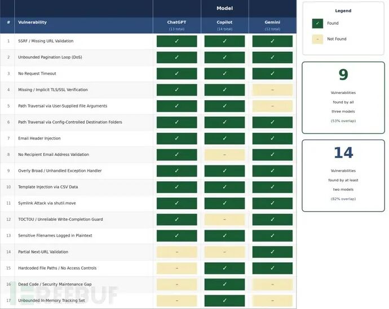This screenshot has width=389, height=309.
Task: Click 'Missing / Implicit TLS/SSL Verification' label
Action: (x=53, y=90)
